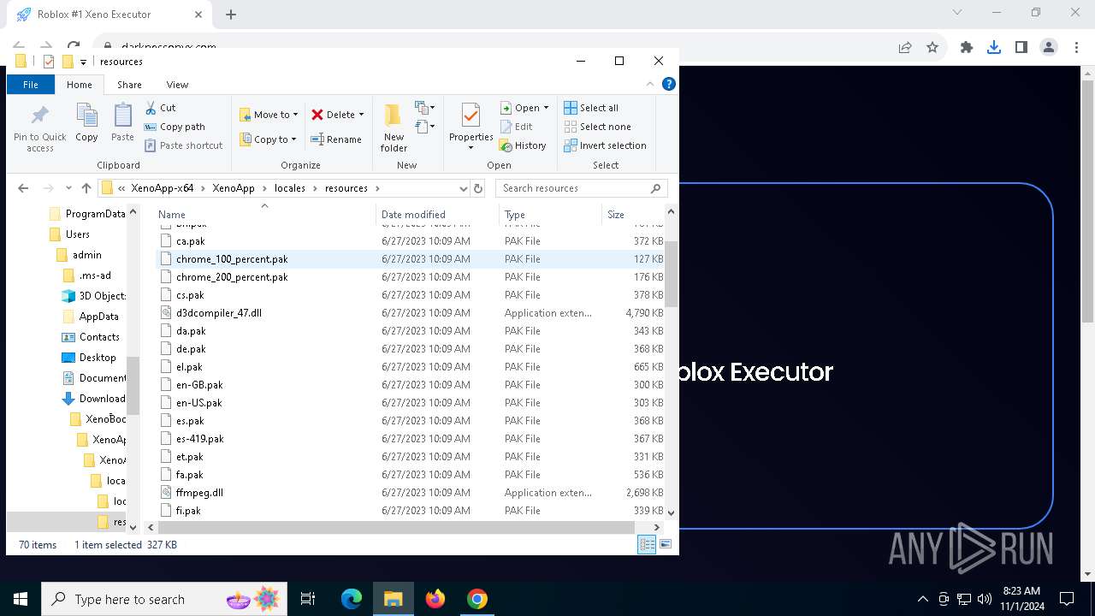Open Customize Quick Access Toolbar arrow
This screenshot has height=616, width=1095.
(x=83, y=62)
